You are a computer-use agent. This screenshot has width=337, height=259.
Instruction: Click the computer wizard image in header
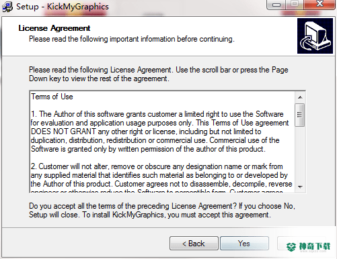pyautogui.click(x=315, y=36)
